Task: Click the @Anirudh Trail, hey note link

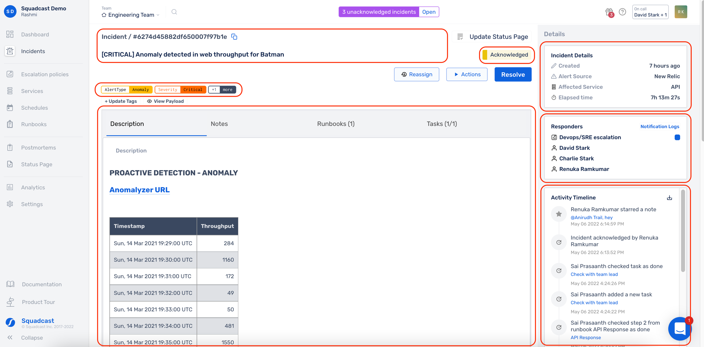Action: pyautogui.click(x=591, y=217)
